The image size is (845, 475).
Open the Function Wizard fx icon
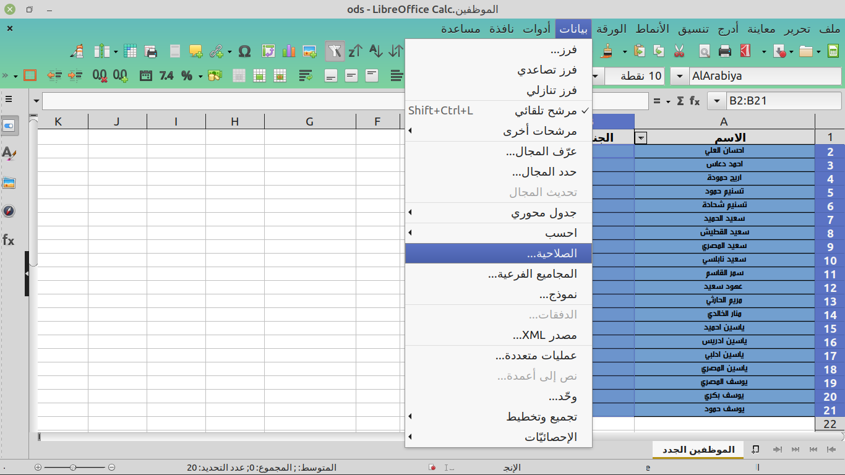click(x=695, y=101)
